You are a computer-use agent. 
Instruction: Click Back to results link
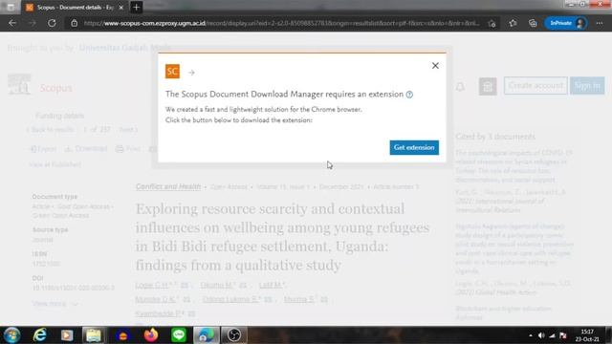[50, 130]
